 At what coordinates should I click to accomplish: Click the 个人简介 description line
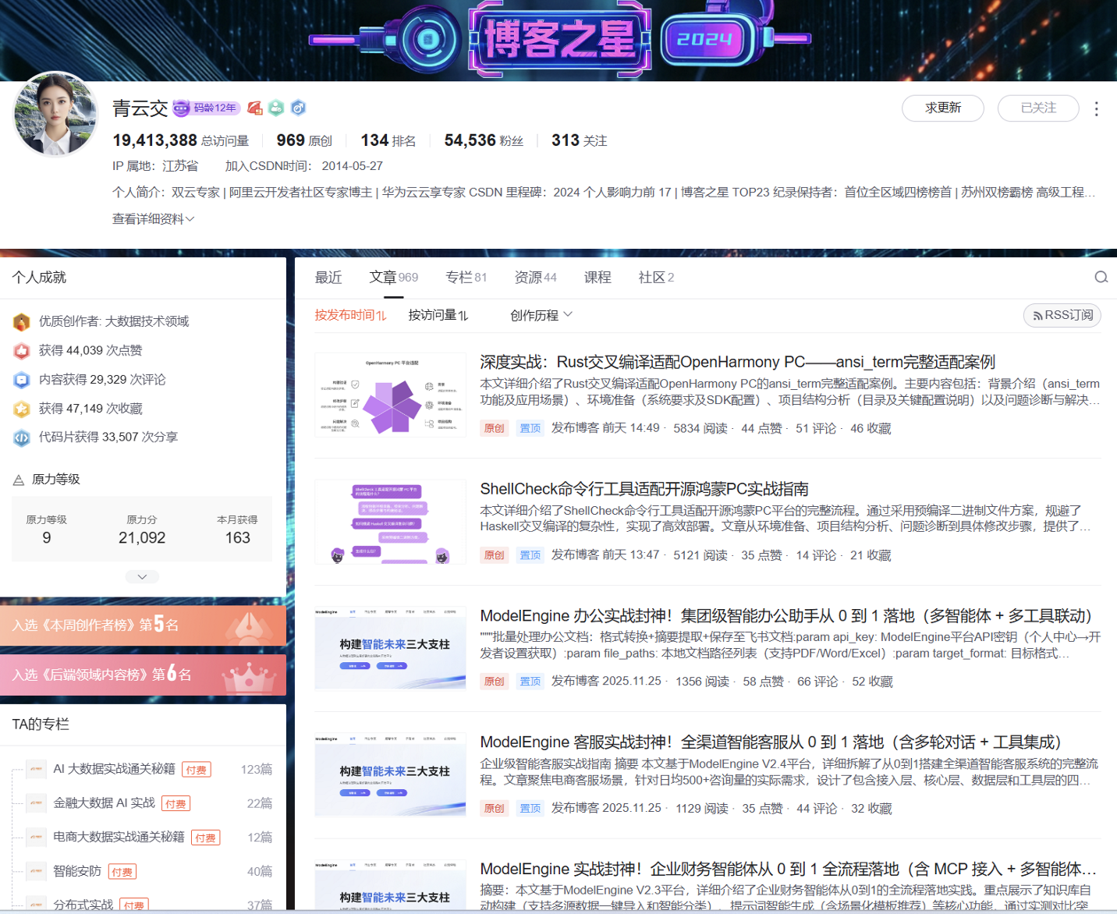click(604, 192)
